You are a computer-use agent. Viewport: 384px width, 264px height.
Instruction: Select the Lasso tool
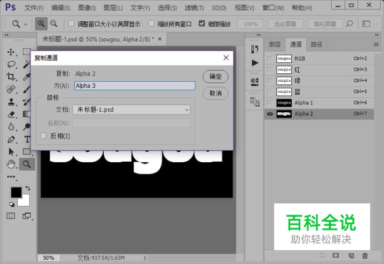(11, 64)
